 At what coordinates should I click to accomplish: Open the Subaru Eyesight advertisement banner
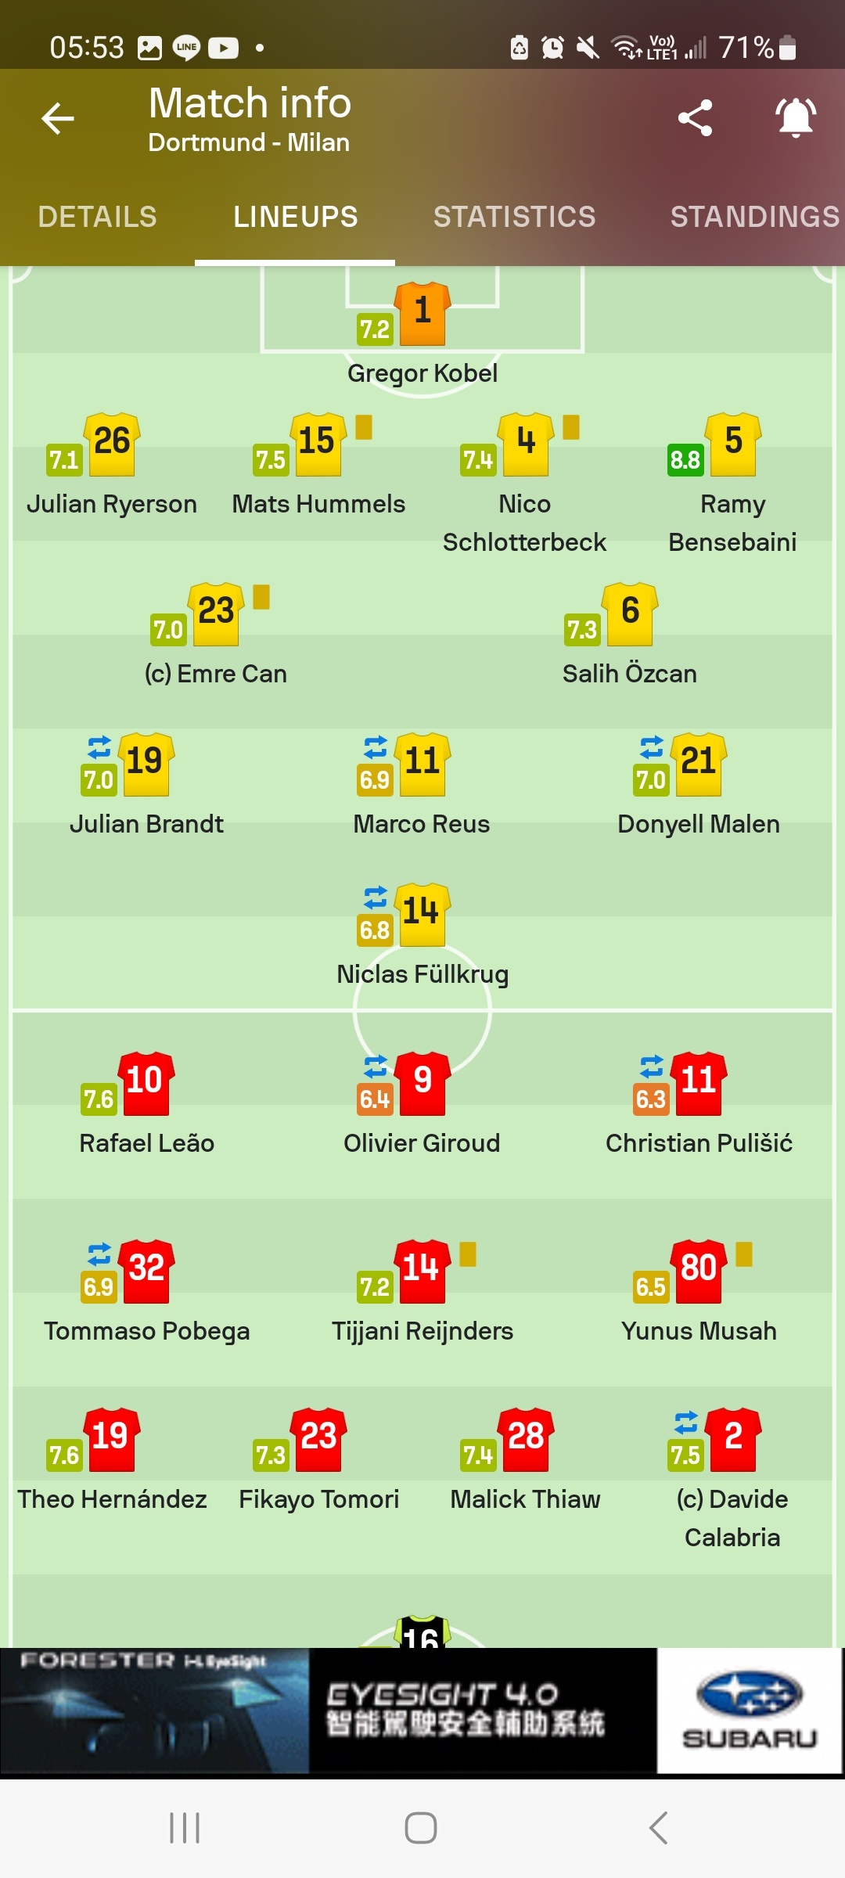pos(422,1711)
